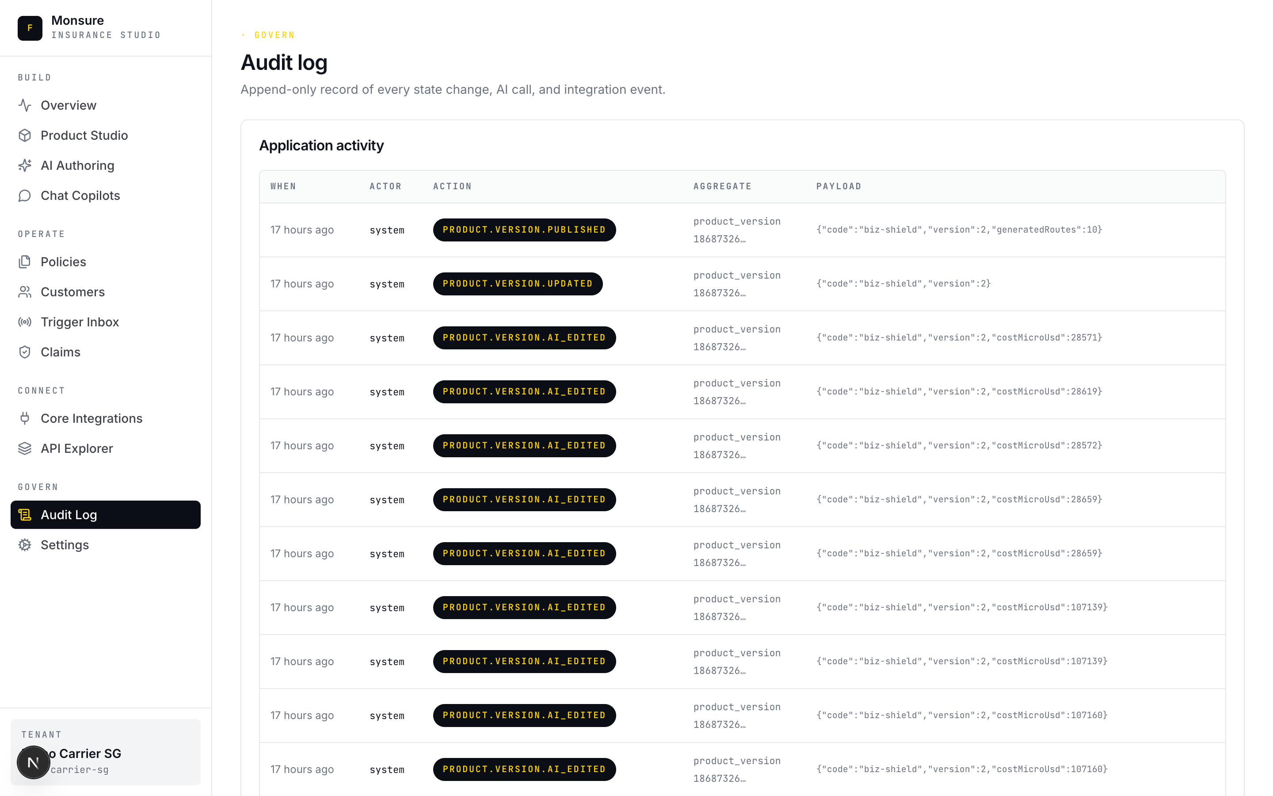Open the GOVERN breadcrumb link

(x=274, y=35)
